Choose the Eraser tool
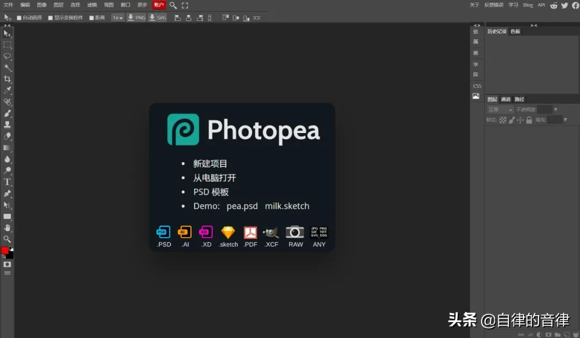Viewport: 580px width, 338px height. click(x=7, y=136)
